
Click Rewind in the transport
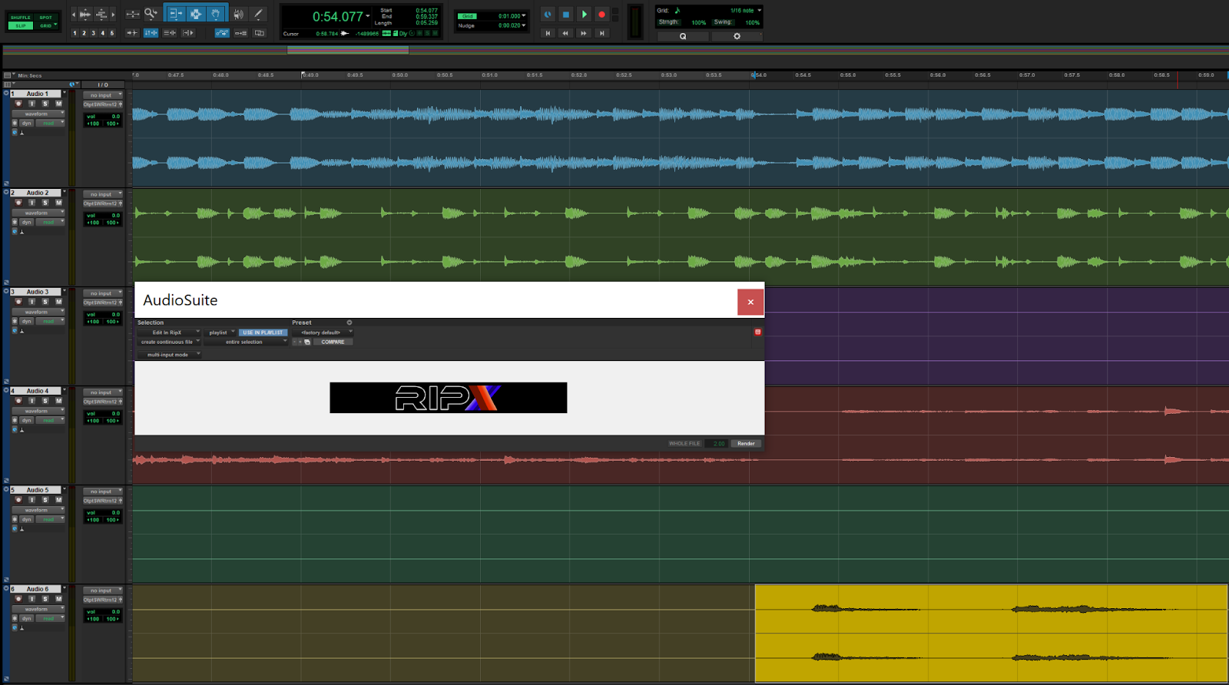pyautogui.click(x=565, y=33)
